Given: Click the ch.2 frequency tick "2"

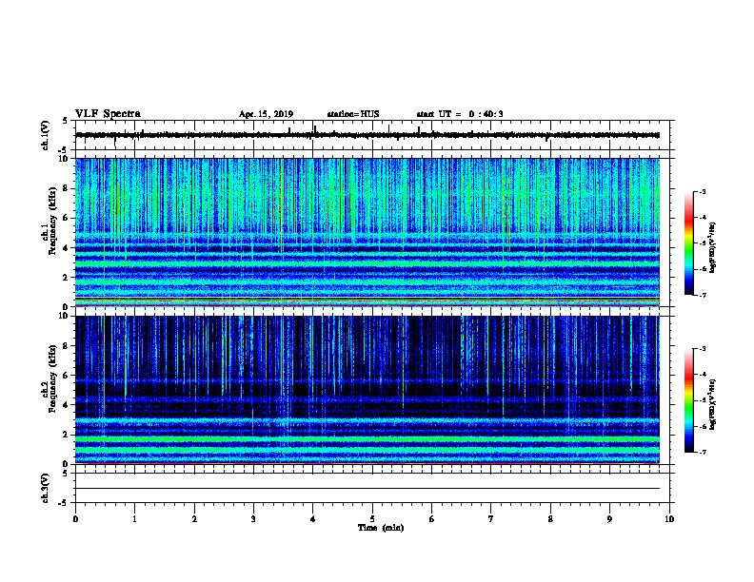Looking at the screenshot, I should click(x=67, y=435).
